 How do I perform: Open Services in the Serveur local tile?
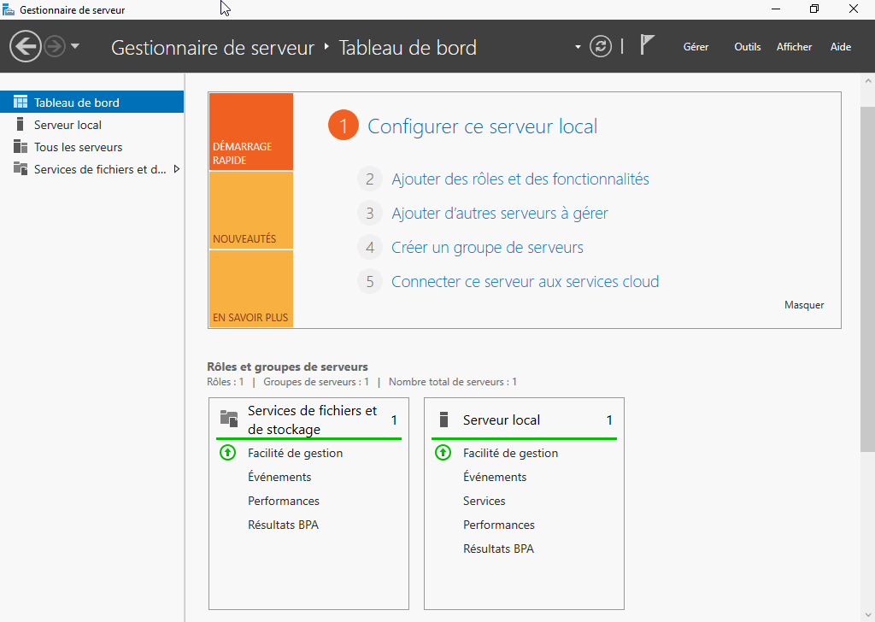click(484, 501)
